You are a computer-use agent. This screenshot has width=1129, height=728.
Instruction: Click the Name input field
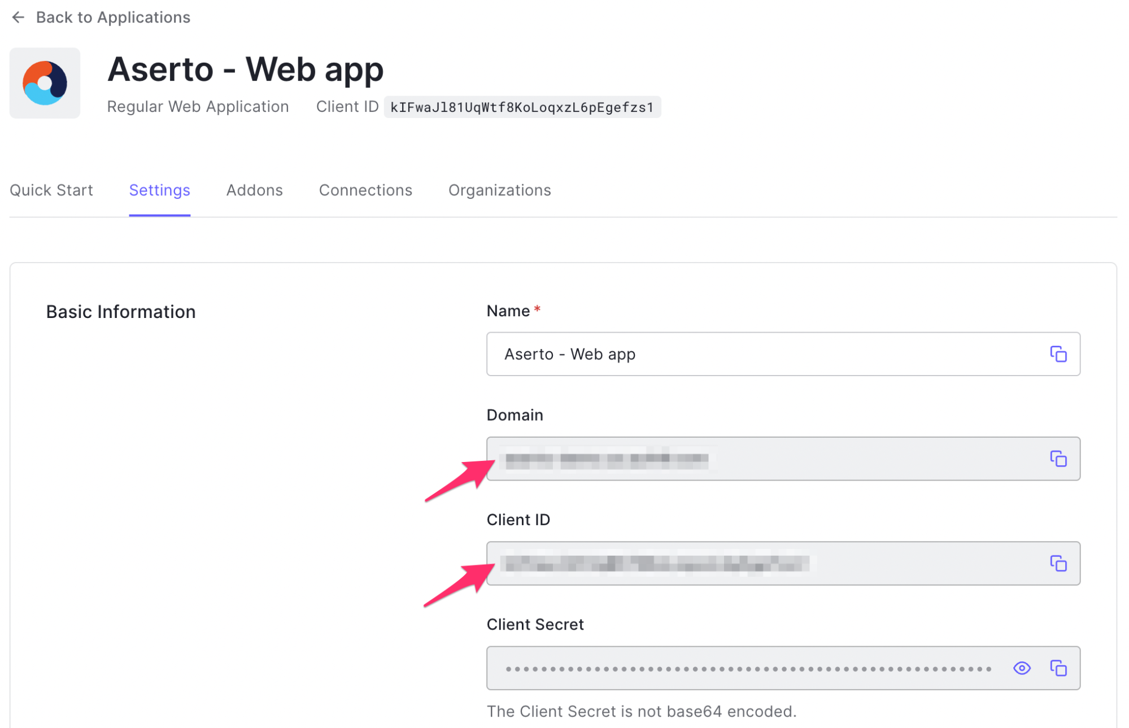click(783, 354)
